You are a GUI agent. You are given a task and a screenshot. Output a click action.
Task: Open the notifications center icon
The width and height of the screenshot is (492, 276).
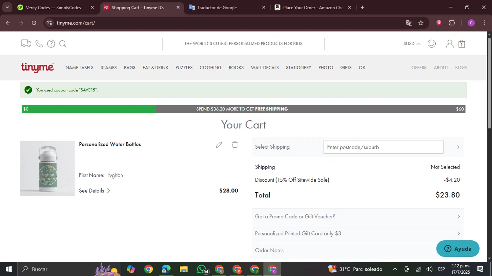[481, 269]
